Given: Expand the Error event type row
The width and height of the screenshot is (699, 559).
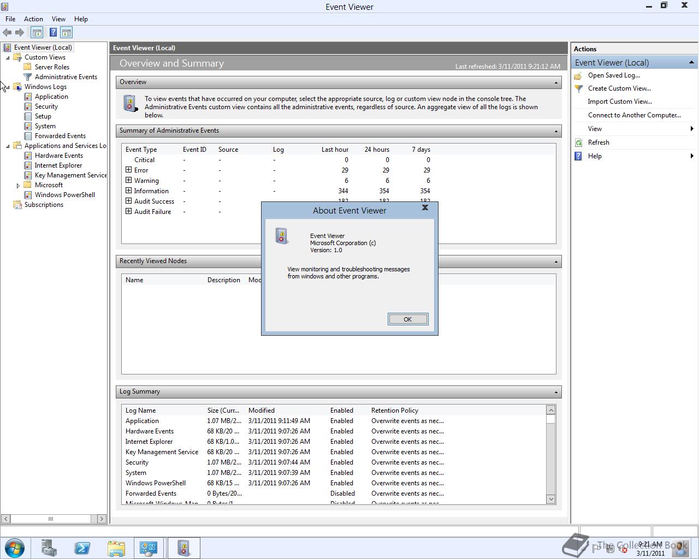Looking at the screenshot, I should click(128, 170).
